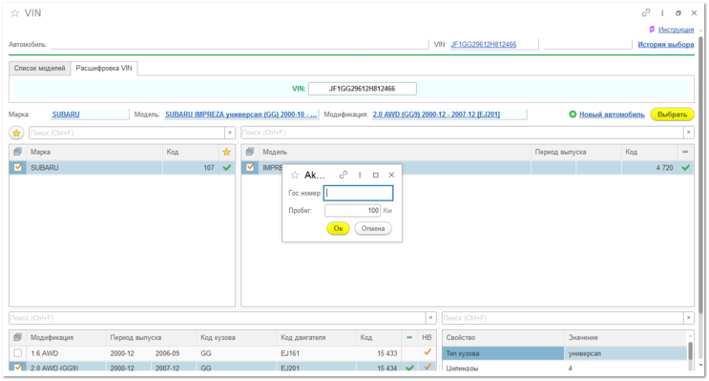The height and width of the screenshot is (381, 709).
Task: Open SUBARU IMPREZA универсал model link
Action: coord(240,115)
